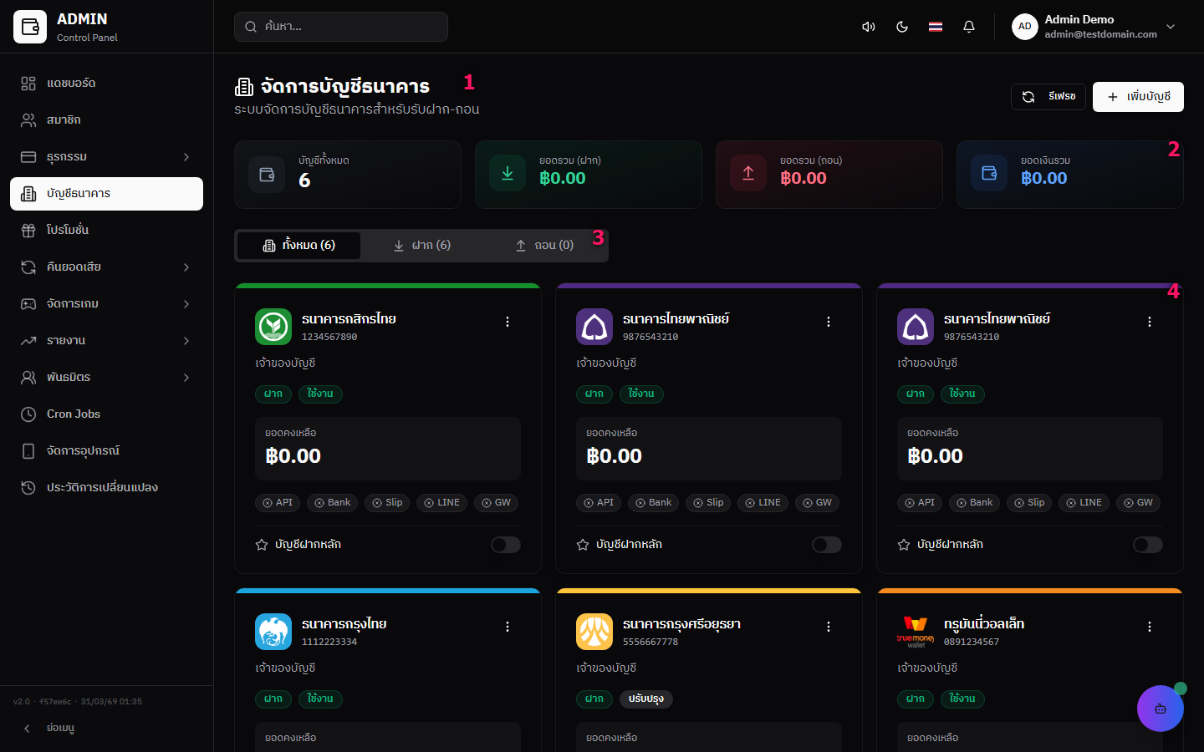This screenshot has width=1204, height=752.
Task: Toggle dark mode moon icon
Action: [902, 27]
